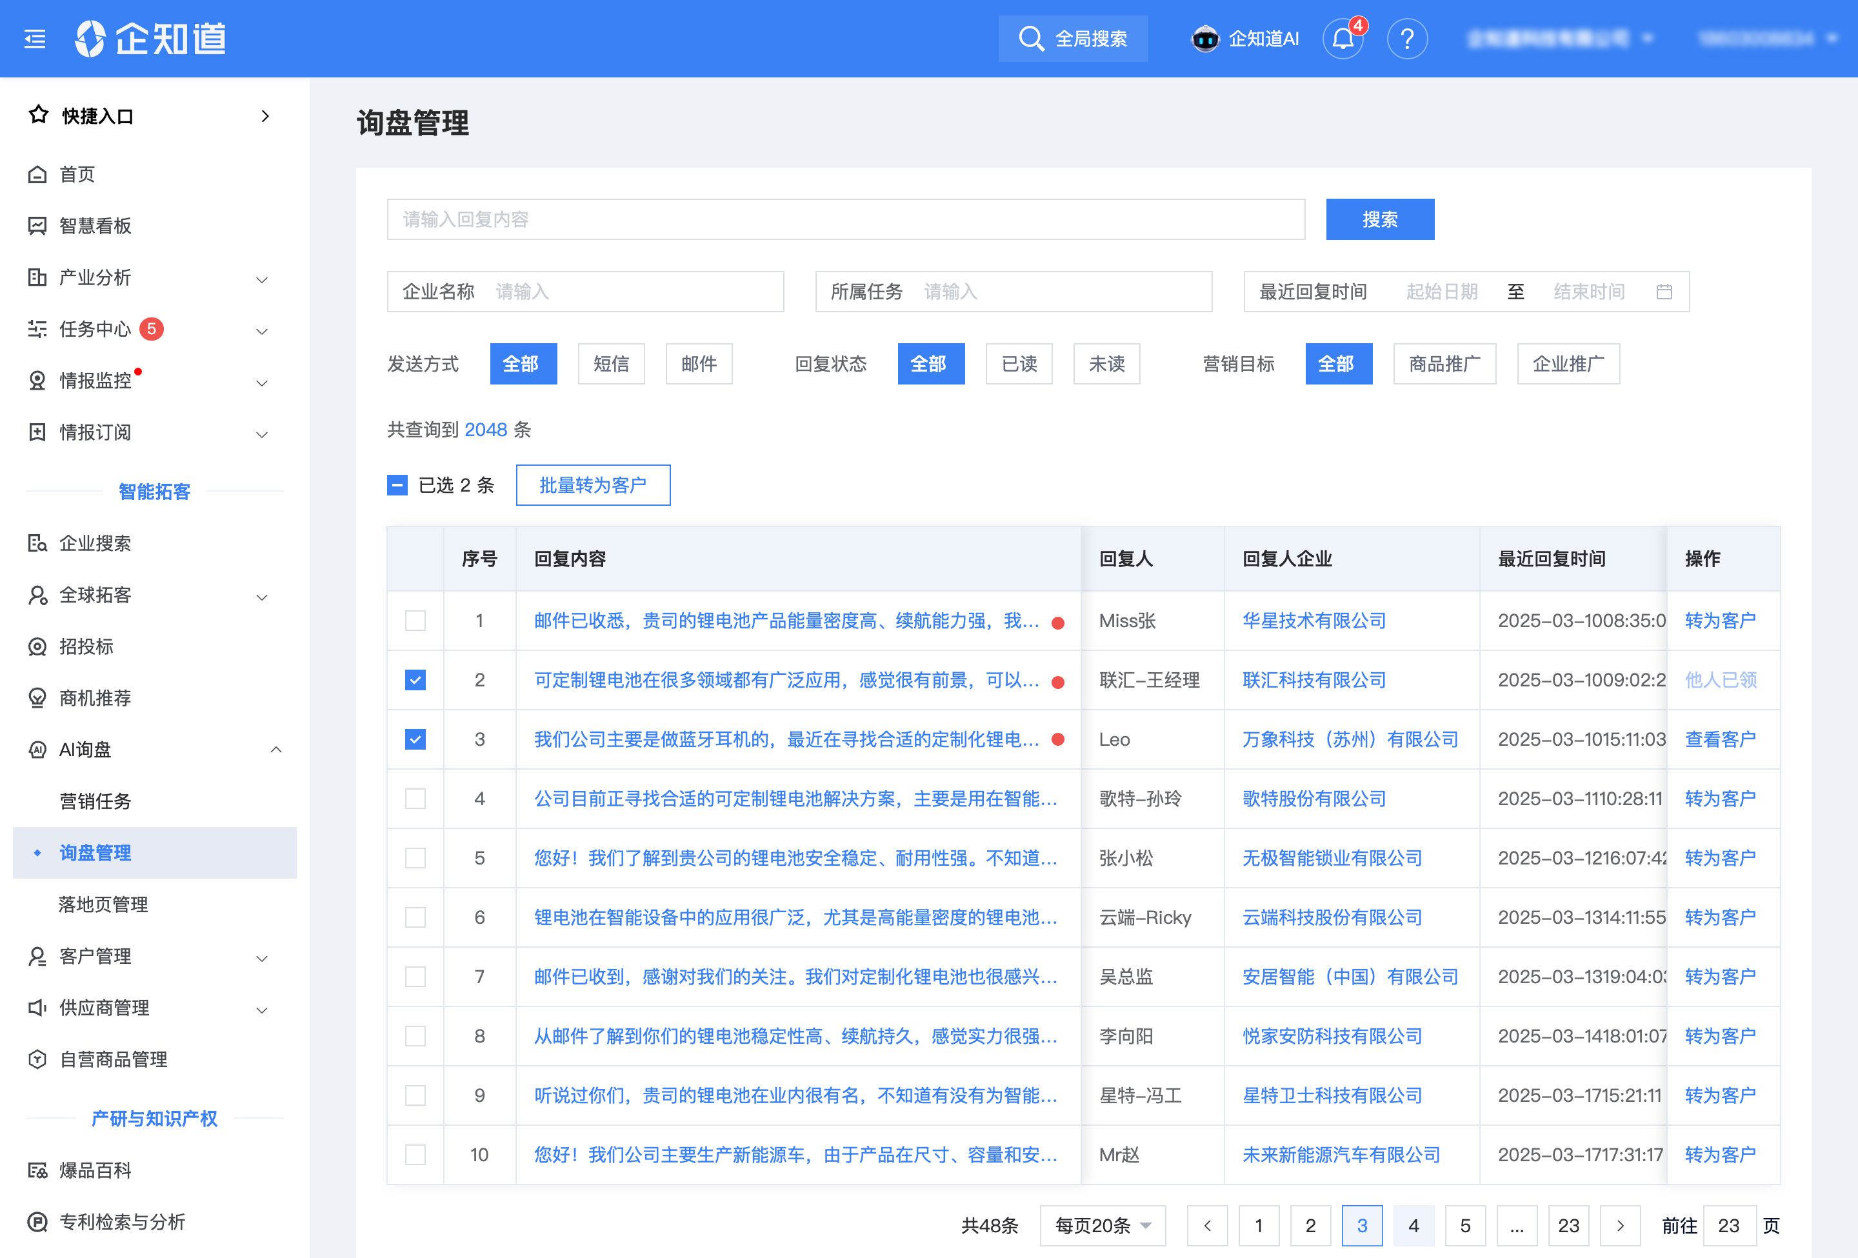
Task: Click the 请输入回复内容 search field
Action: pos(845,220)
